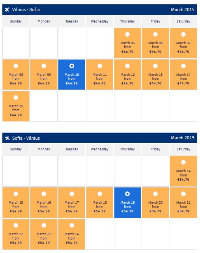Click the March 13 outbound date cell

coord(155,75)
